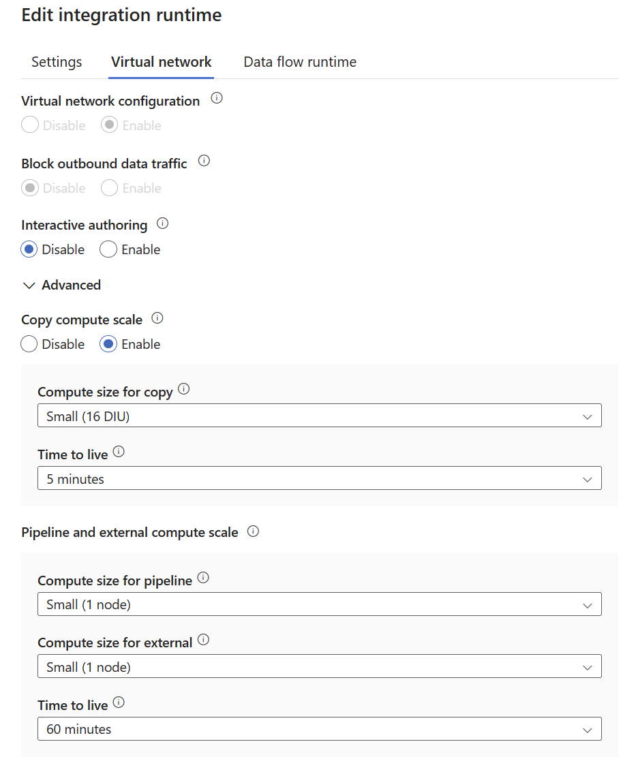Open the Data flow runtime tab
Image resolution: width=638 pixels, height=757 pixels.
click(299, 61)
